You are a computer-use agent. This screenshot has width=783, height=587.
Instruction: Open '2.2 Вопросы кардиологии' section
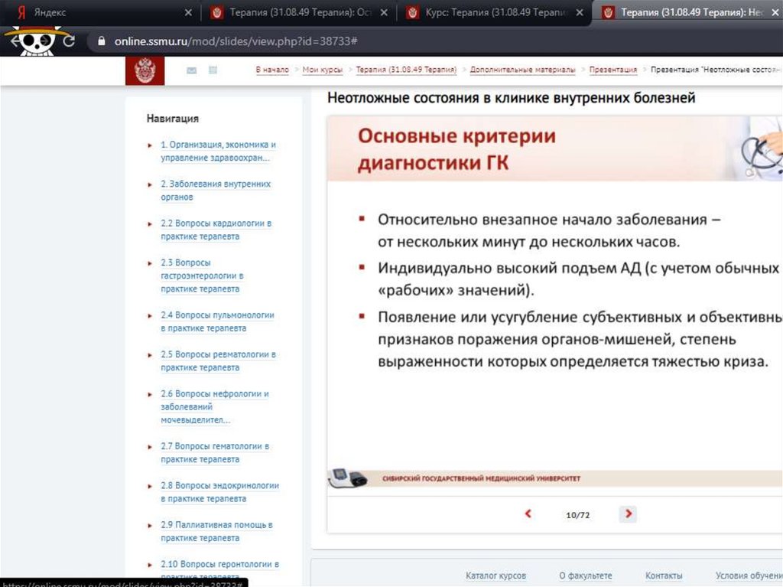pos(216,230)
